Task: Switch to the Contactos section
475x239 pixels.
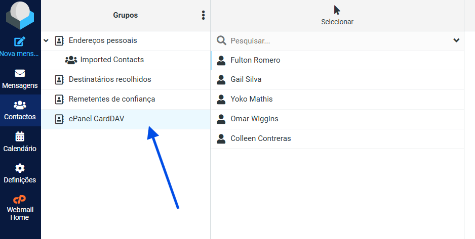Action: coord(20,110)
